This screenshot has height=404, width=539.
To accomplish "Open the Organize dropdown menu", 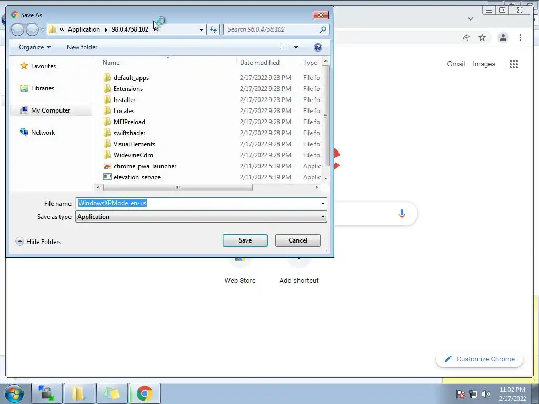I will tap(35, 47).
